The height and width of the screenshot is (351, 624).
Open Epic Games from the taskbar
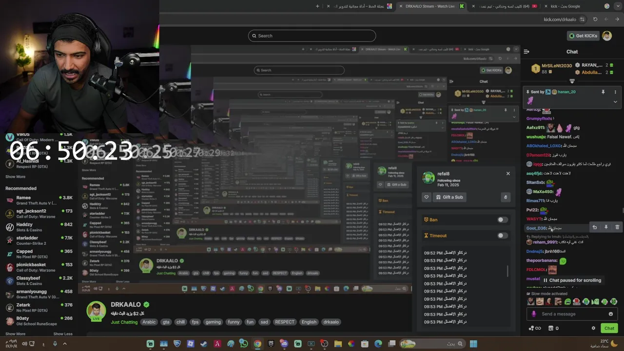click(x=271, y=344)
